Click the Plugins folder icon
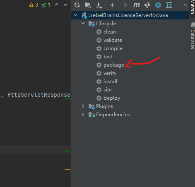The height and width of the screenshot is (187, 195). pyautogui.click(x=91, y=106)
